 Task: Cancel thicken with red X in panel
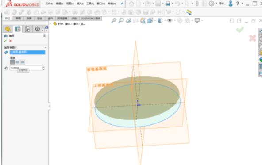click(10, 41)
